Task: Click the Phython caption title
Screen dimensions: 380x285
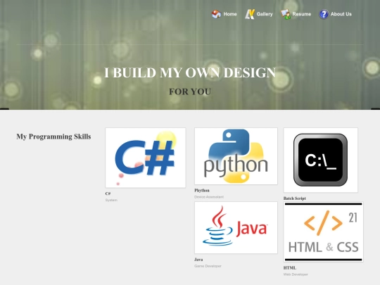Action: [x=202, y=190]
